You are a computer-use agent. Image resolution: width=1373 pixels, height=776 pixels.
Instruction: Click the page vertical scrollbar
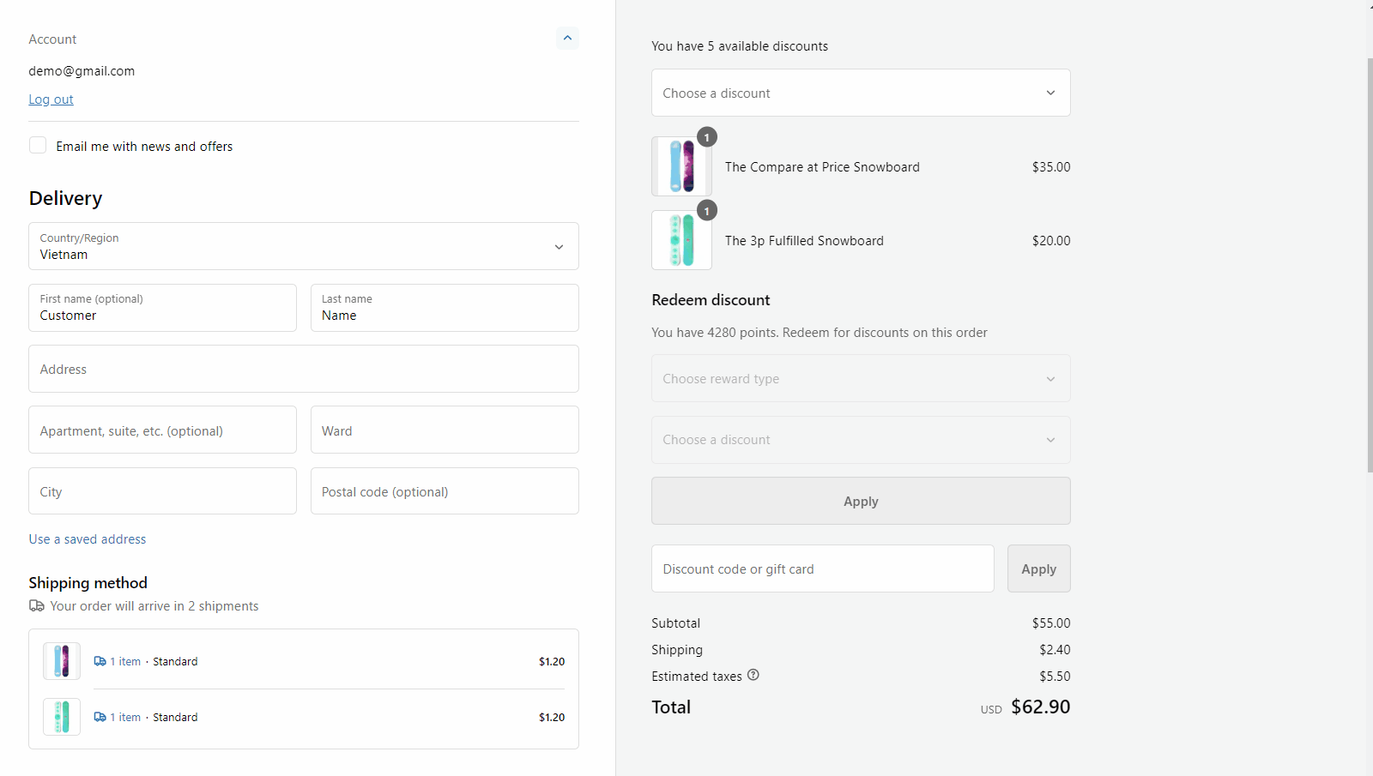1369,257
